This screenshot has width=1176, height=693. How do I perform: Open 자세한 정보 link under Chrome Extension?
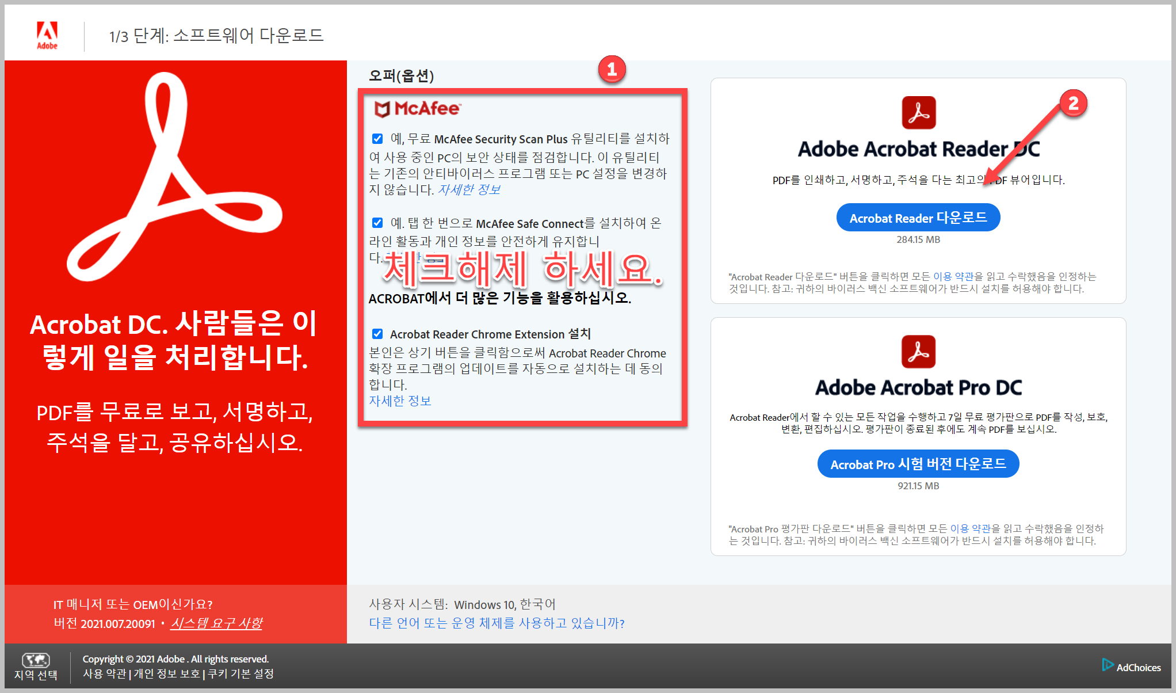click(400, 401)
